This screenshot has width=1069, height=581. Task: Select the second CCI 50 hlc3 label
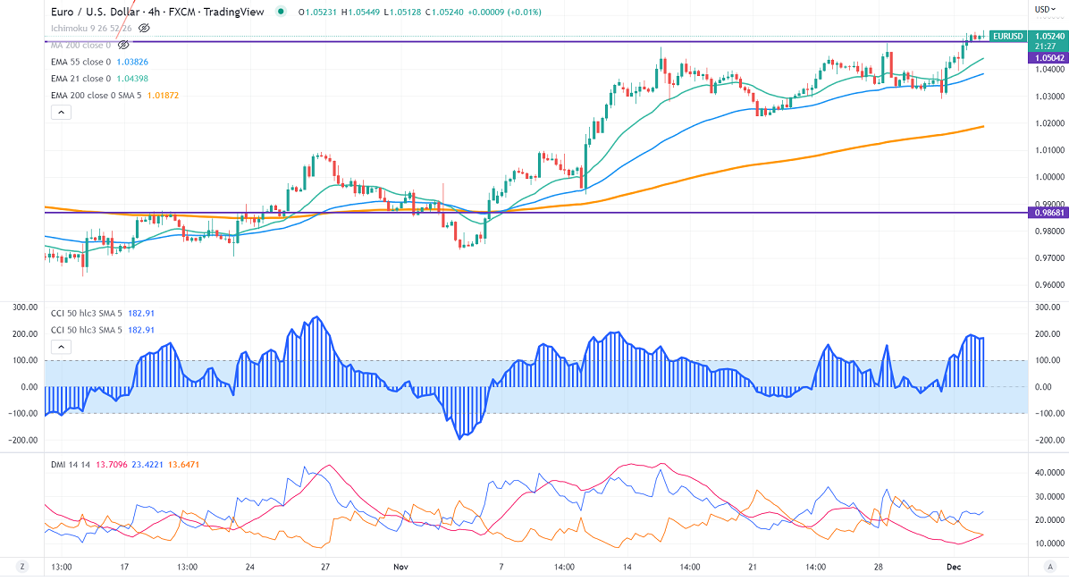(87, 330)
